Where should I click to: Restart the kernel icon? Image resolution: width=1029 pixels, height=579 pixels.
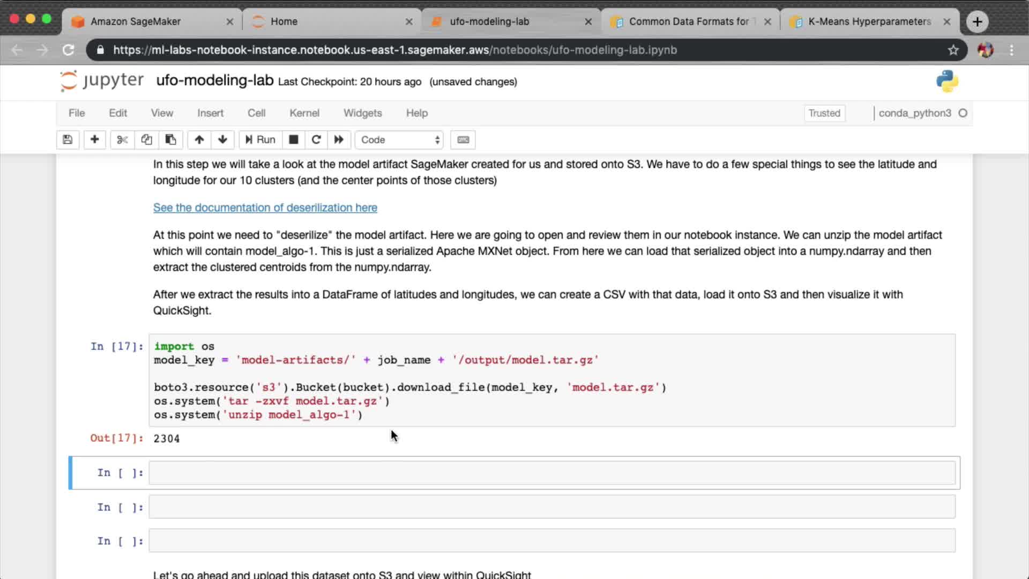pyautogui.click(x=316, y=140)
